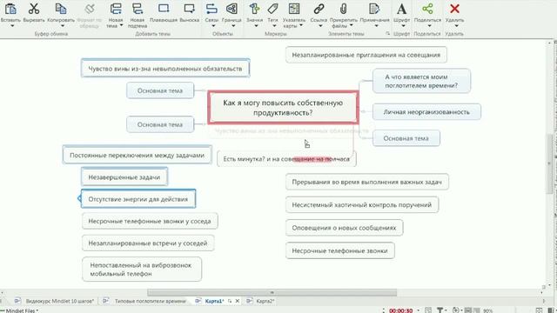The height and width of the screenshot is (313, 557).
Task: Click the green Поделиться share icon
Action: pyautogui.click(x=427, y=9)
